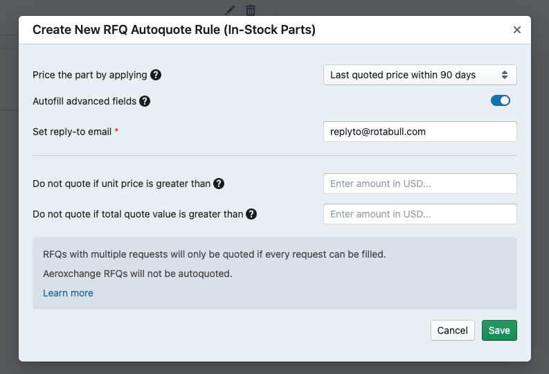This screenshot has height=374, width=549.
Task: Click the trash delete icon above the dialog
Action: (251, 10)
